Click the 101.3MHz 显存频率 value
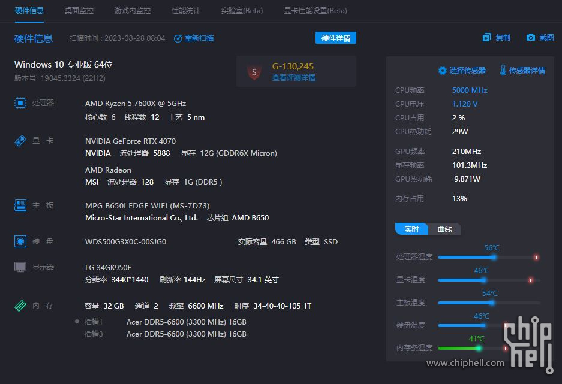Screen dimensions: 562x384 [x=470, y=165]
